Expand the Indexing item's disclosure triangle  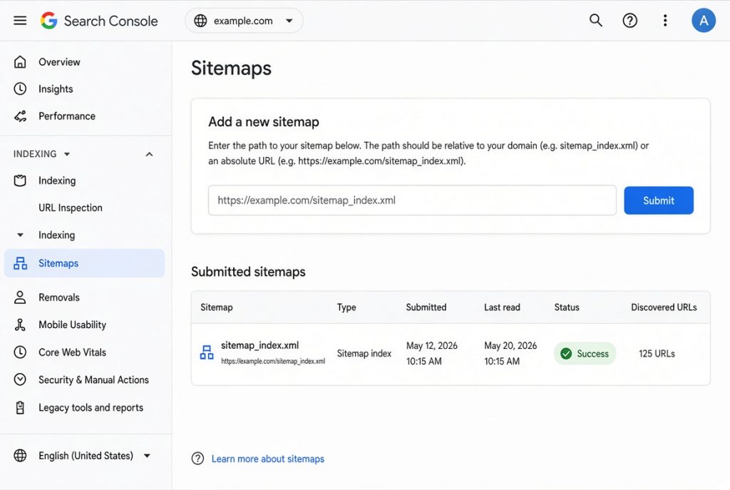[x=20, y=235]
